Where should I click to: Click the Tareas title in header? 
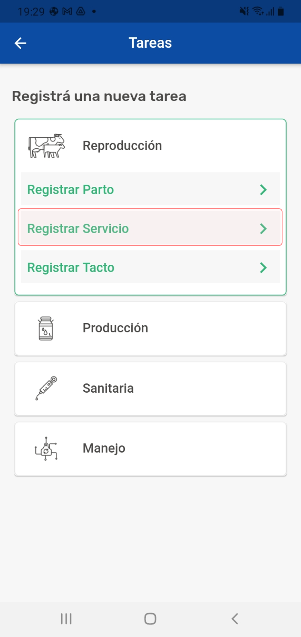pos(150,43)
